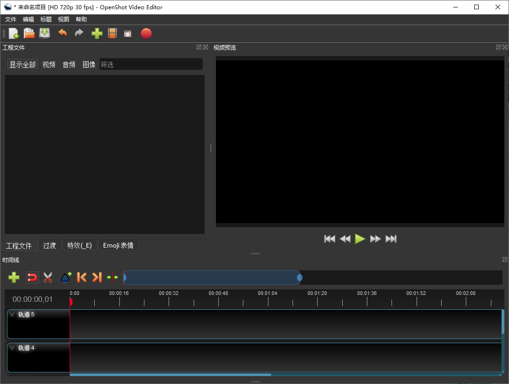
Task: Float the 视频预览 panel
Action: coord(499,47)
